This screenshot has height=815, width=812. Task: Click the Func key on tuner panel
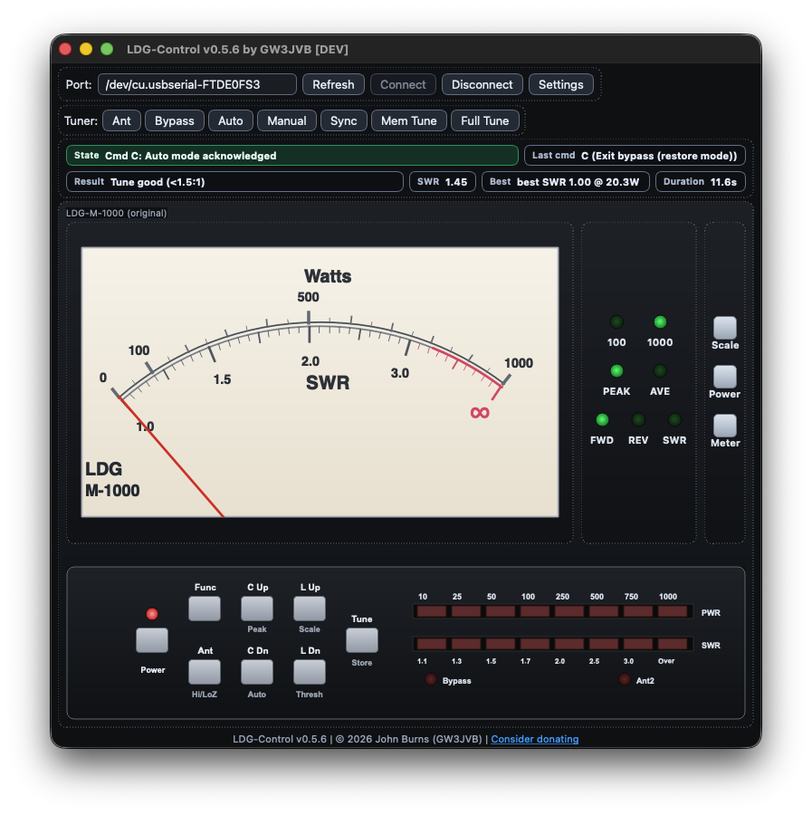click(x=205, y=609)
